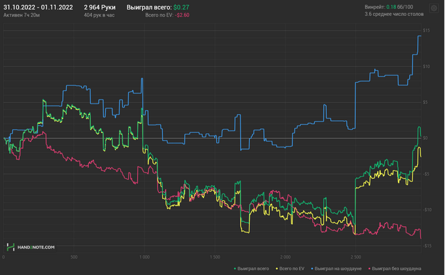445x275 pixels.
Task: Click the 'Активен 7ч 20м' activity label
Action: coord(22,15)
